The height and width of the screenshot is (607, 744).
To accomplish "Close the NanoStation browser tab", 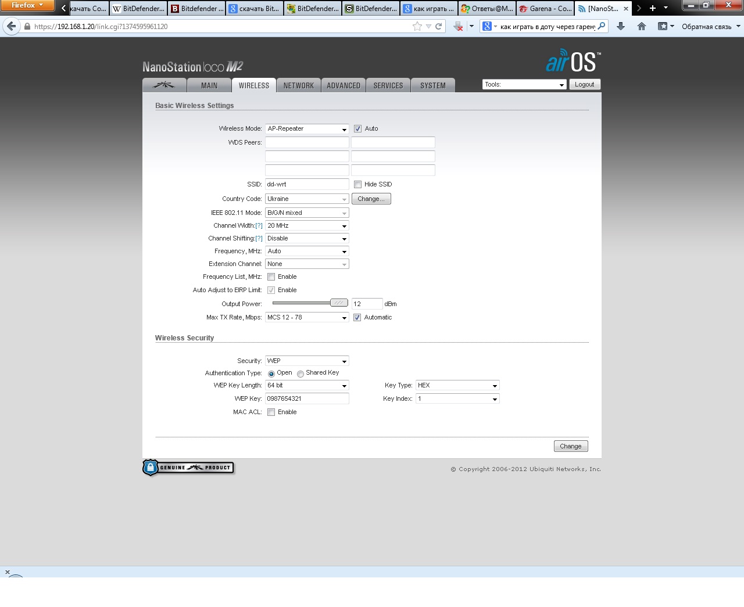I will click(626, 9).
